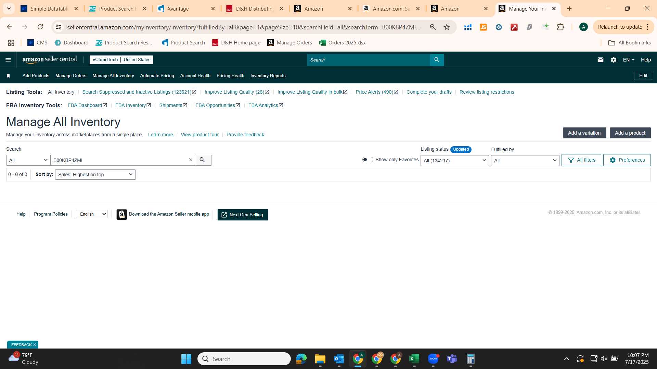This screenshot has width=657, height=369.
Task: Open the apps grid in bookmarks bar
Action: pos(11,43)
